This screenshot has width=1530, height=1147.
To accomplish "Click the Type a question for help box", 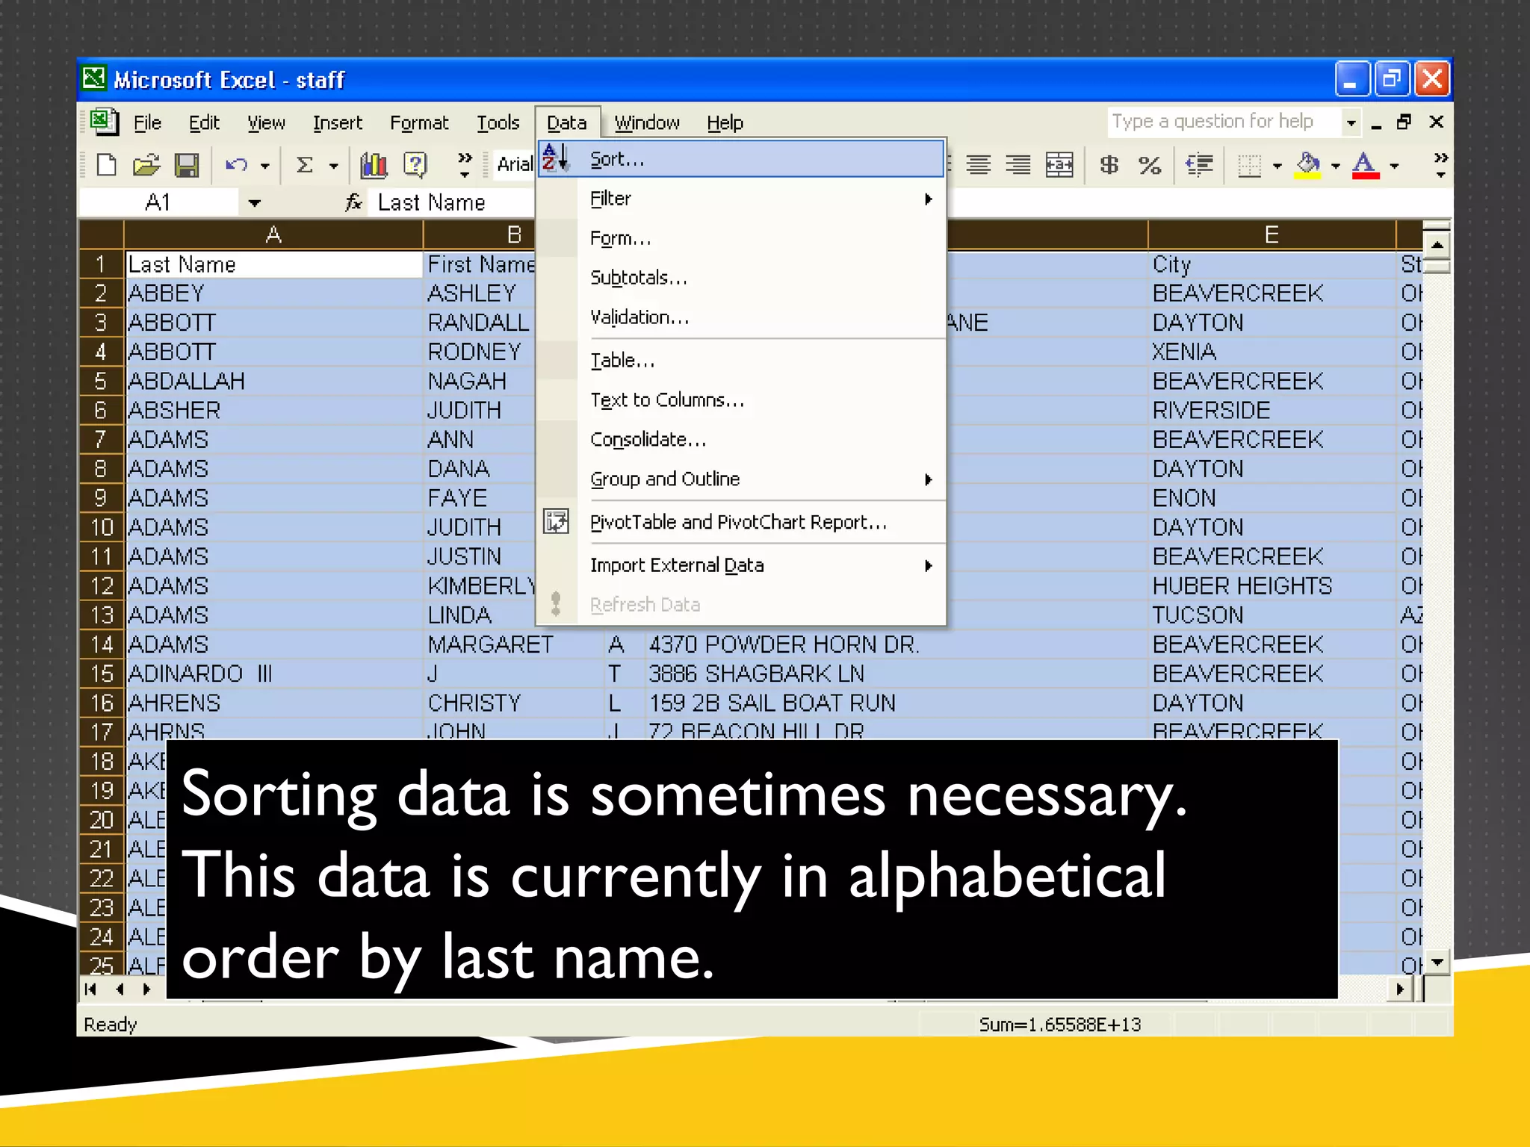I will [x=1224, y=122].
